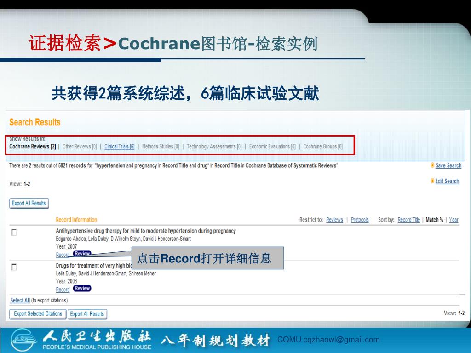Click authors line Lelia Duley, David J Henderson-Smart
Screen dimensions: 471x353
106,273
